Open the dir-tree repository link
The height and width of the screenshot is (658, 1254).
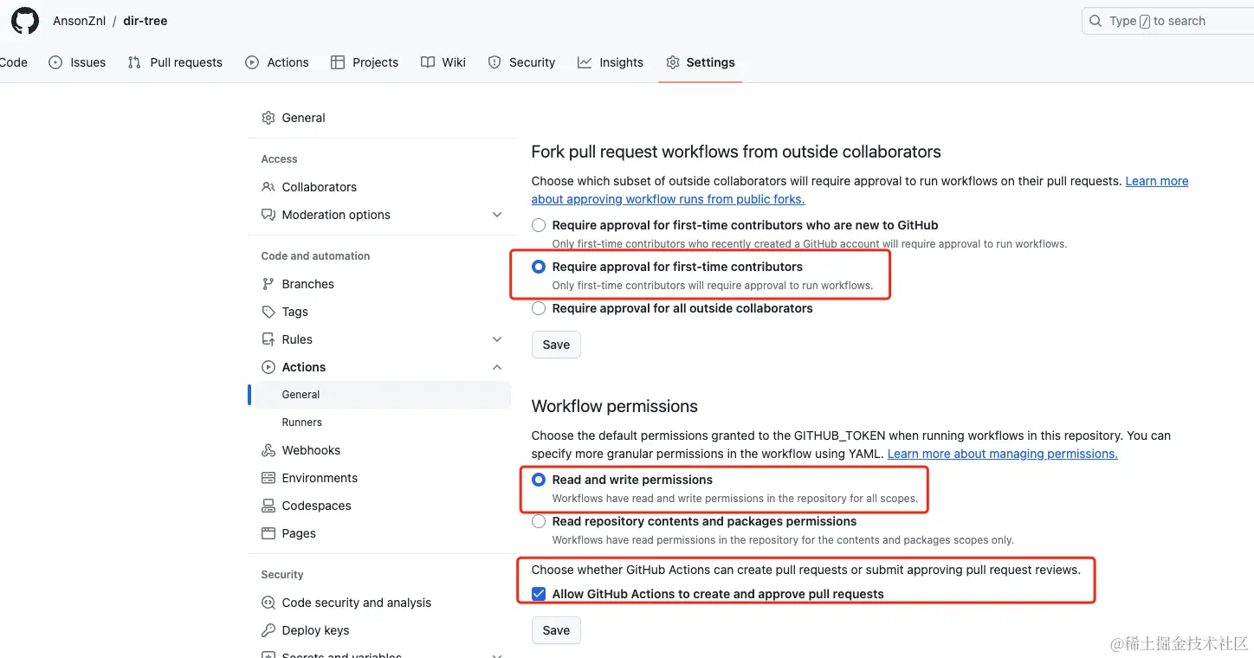pyautogui.click(x=145, y=21)
